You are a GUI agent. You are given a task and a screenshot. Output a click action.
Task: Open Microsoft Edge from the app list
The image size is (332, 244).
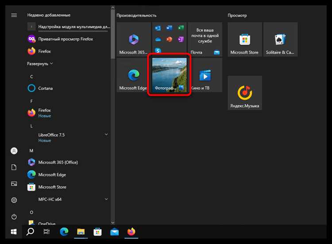[x=69, y=174]
